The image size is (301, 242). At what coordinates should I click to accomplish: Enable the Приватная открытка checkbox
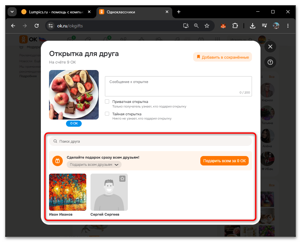coord(107,101)
